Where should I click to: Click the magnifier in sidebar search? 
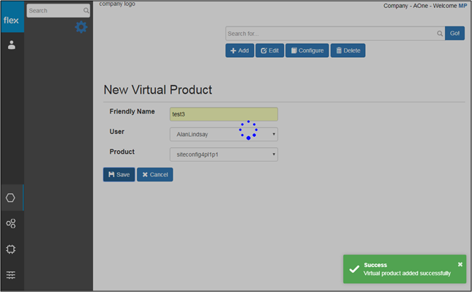[86, 10]
